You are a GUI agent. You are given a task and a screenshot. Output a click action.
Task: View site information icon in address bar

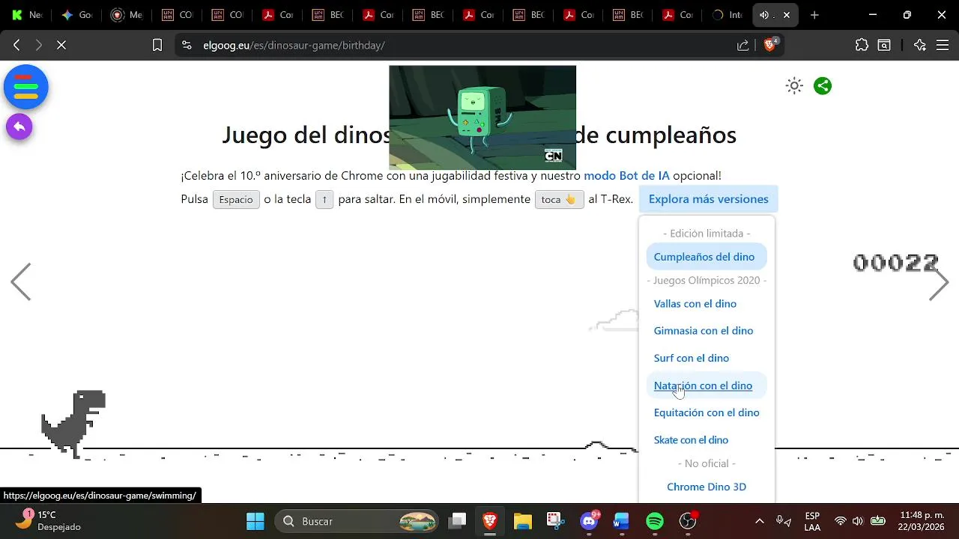tap(187, 45)
